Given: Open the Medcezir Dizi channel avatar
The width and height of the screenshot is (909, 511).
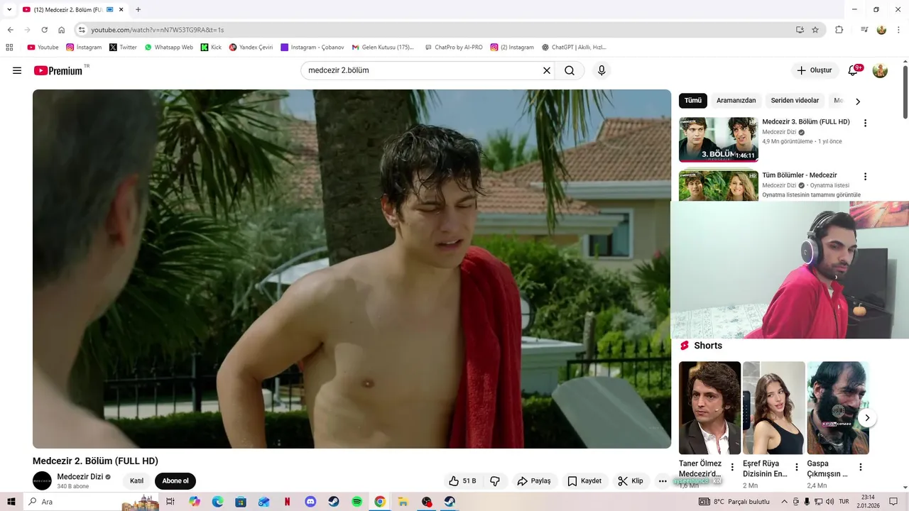Looking at the screenshot, I should click(x=42, y=480).
